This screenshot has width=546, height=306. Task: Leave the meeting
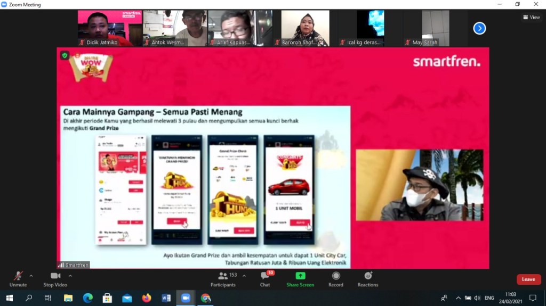[x=528, y=279]
